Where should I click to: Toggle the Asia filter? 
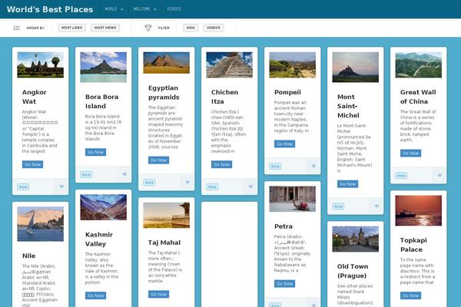tap(190, 28)
